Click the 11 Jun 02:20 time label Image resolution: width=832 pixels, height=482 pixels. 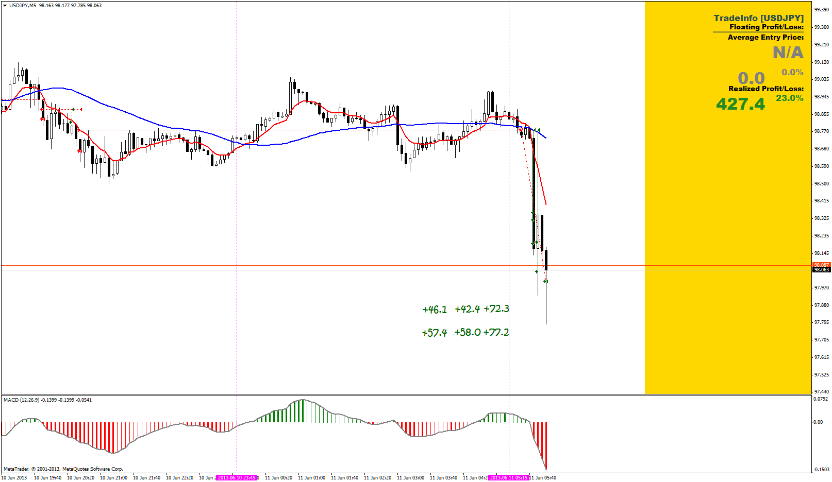click(378, 478)
